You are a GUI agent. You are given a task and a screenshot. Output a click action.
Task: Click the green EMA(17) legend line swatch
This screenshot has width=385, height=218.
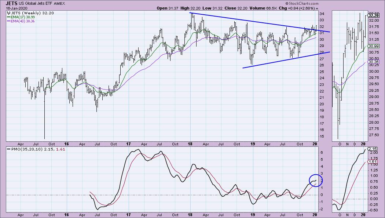[8, 17]
